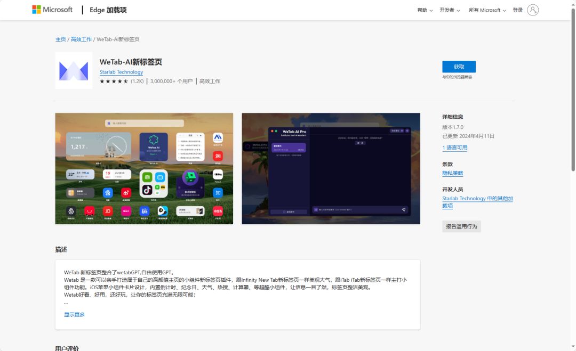This screenshot has width=576, height=351.
Task: Click the Microsoft logo in header
Action: [52, 10]
